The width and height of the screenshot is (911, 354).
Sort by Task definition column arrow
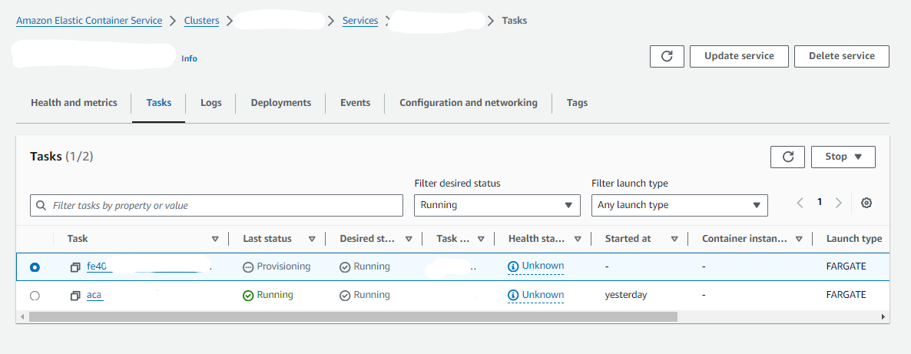pyautogui.click(x=481, y=239)
